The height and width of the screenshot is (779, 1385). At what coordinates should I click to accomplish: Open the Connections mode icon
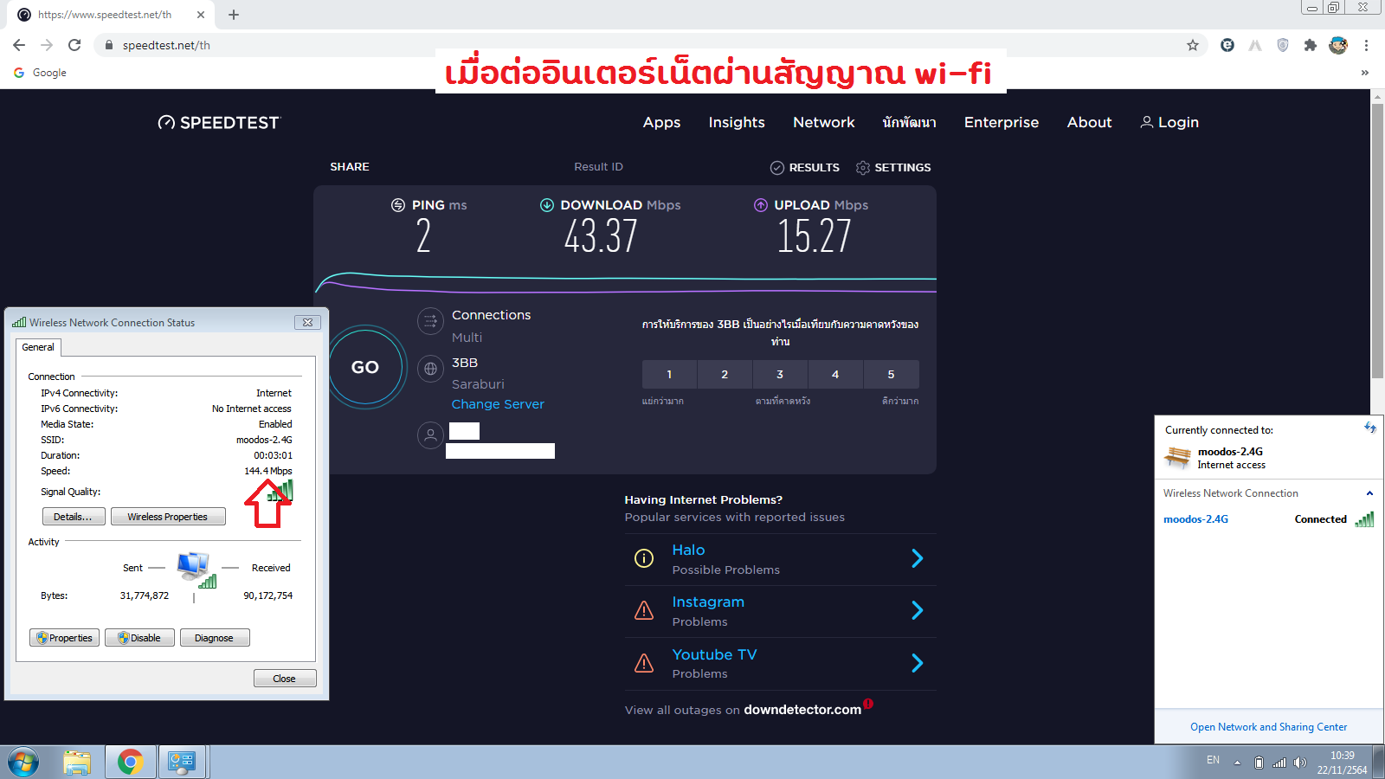click(430, 321)
